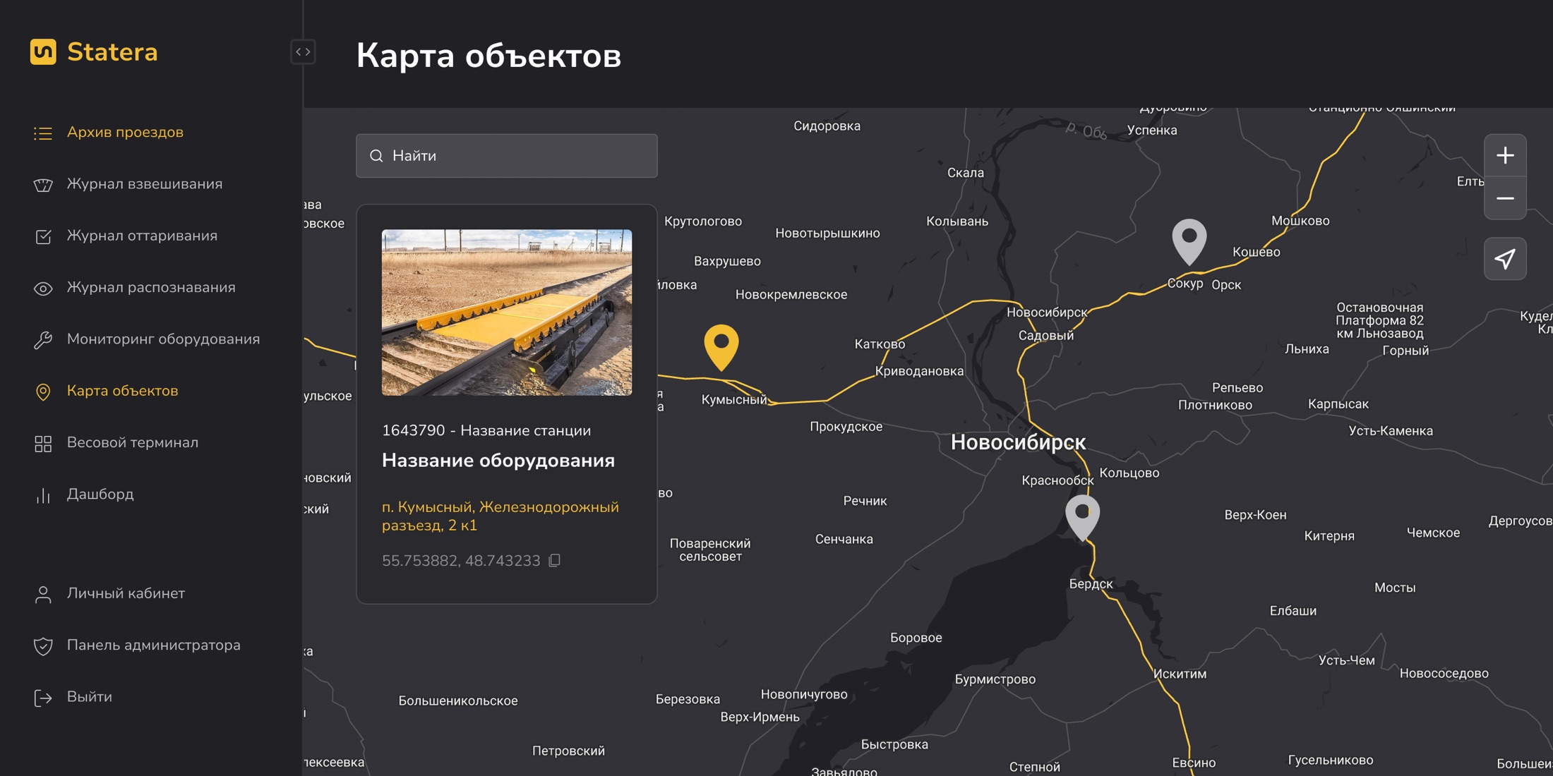Open the weighbridge photo thumbnail

coord(507,312)
